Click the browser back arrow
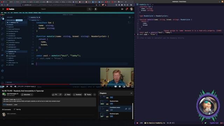 pyautogui.click(x=2, y=5)
